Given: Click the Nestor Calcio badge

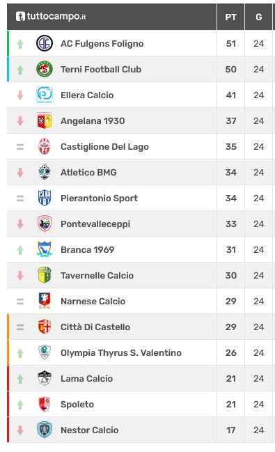Looking at the screenshot, I should pos(45,430).
